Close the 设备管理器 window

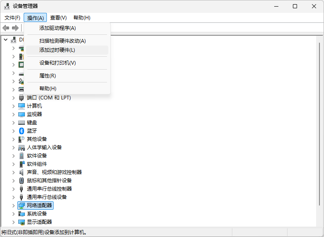point(314,6)
